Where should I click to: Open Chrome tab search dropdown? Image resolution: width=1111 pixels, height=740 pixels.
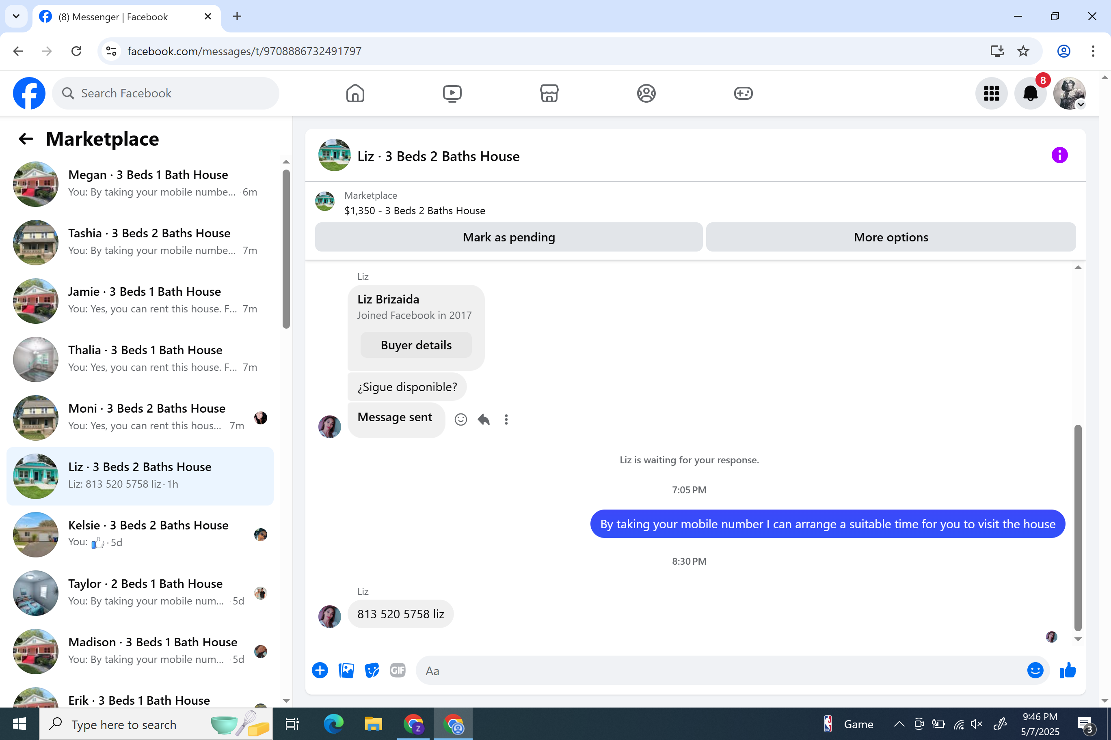point(16,17)
